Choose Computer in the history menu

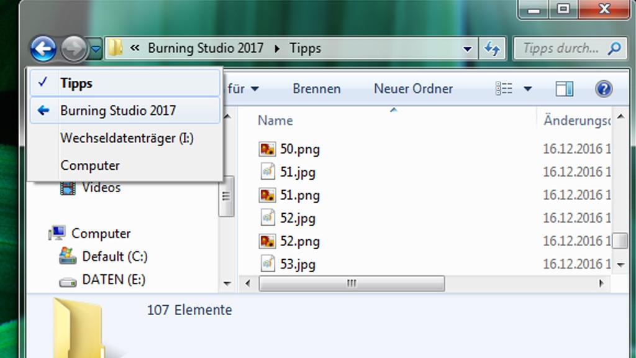(x=125, y=165)
